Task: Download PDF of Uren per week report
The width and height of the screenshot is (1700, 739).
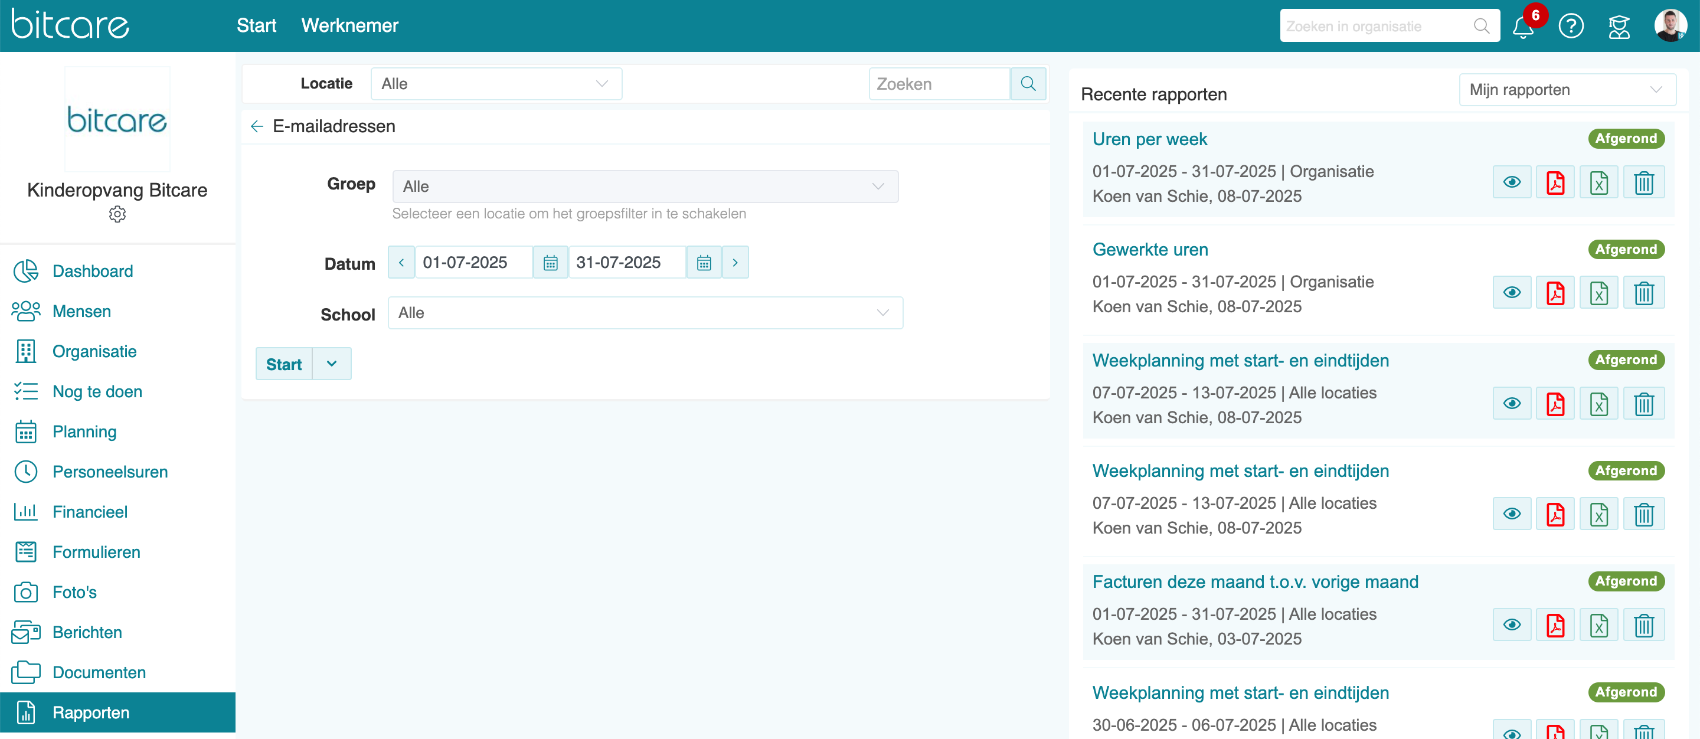Action: (x=1555, y=182)
